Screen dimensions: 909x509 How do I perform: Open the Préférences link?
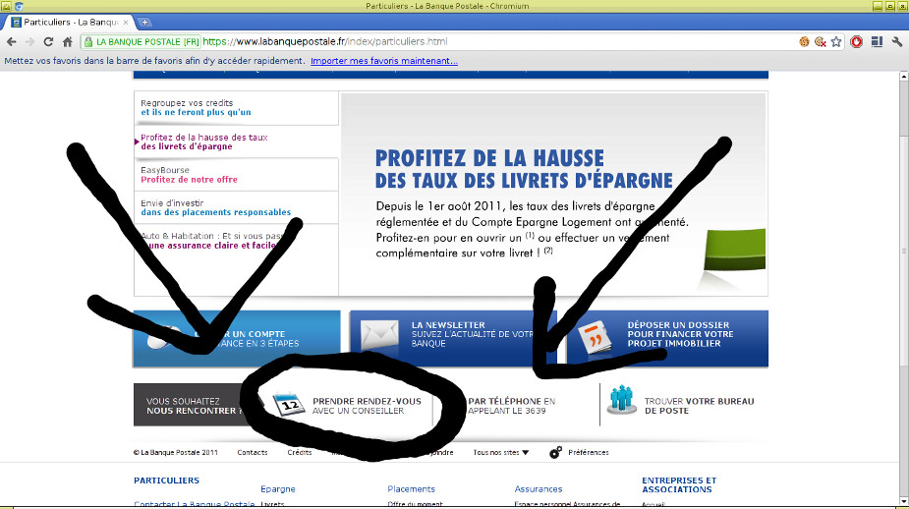(x=589, y=452)
